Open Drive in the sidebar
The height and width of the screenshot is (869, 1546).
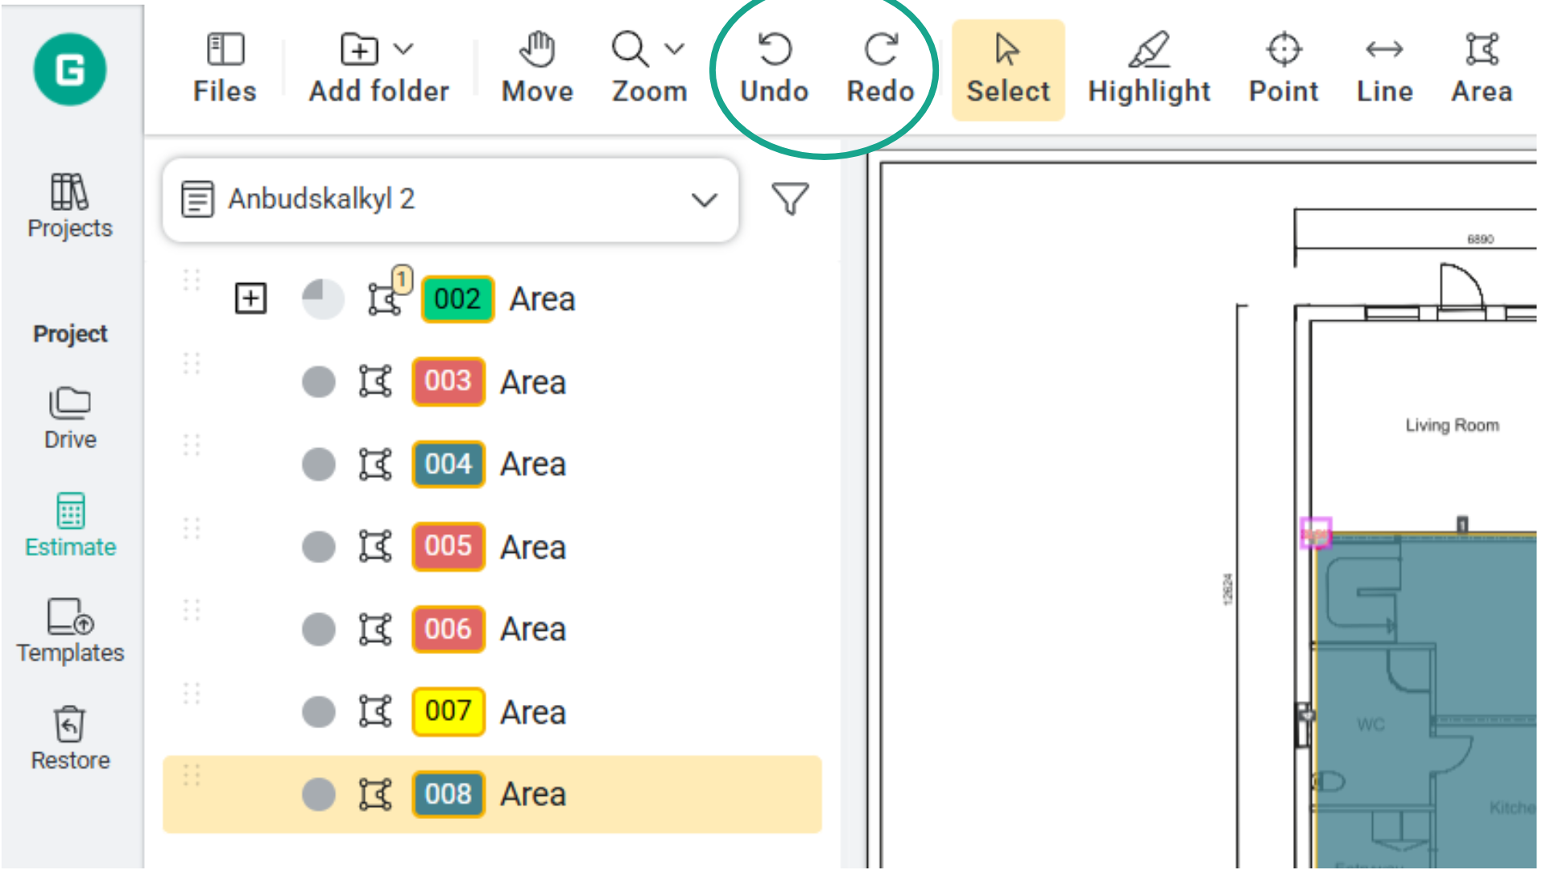[x=70, y=418]
